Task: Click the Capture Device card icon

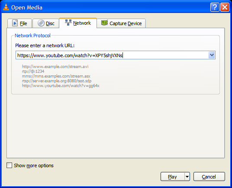Action: click(x=105, y=23)
